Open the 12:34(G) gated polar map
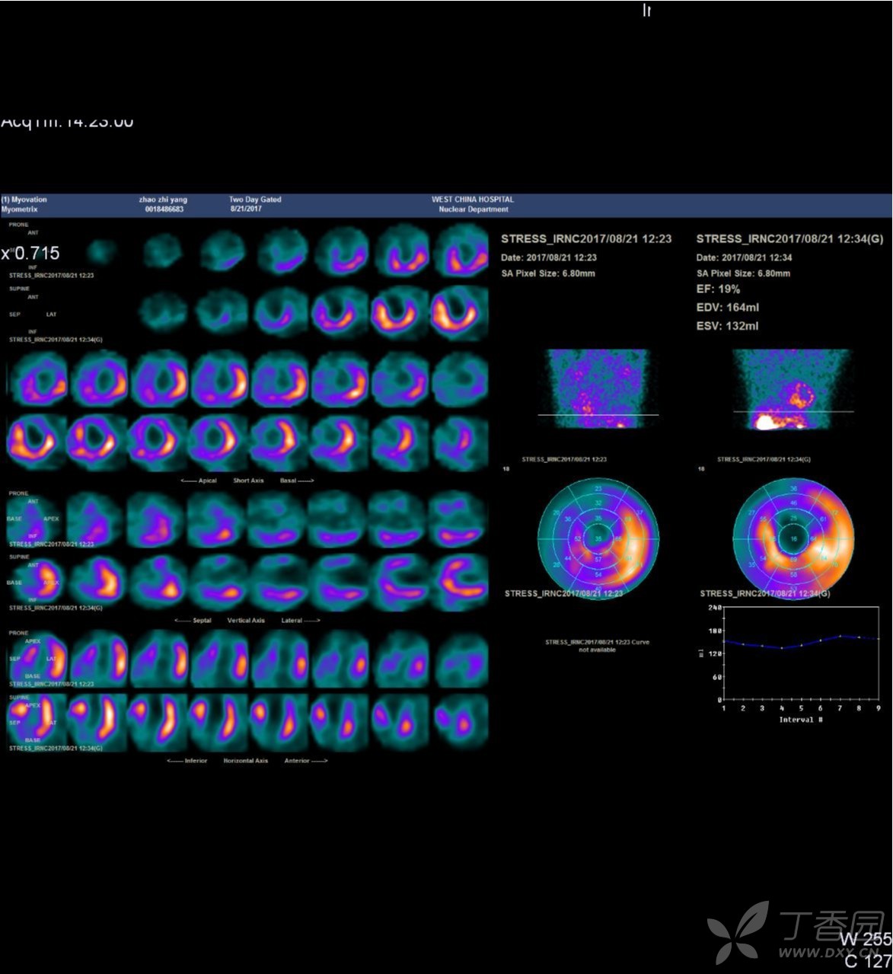The width and height of the screenshot is (893, 974). [793, 538]
